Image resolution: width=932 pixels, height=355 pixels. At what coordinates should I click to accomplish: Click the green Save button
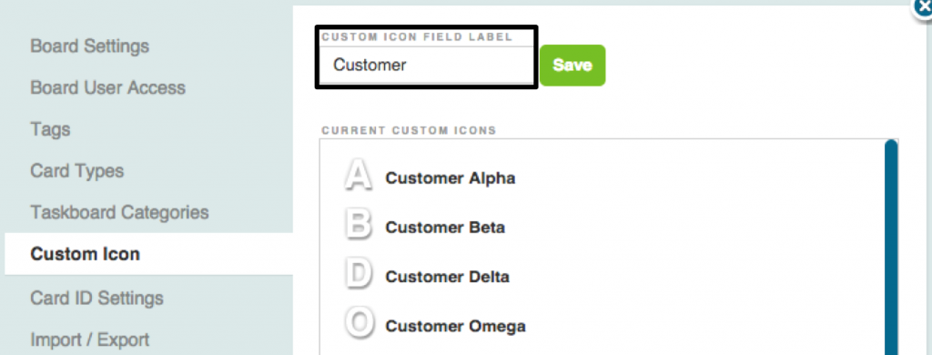[572, 65]
